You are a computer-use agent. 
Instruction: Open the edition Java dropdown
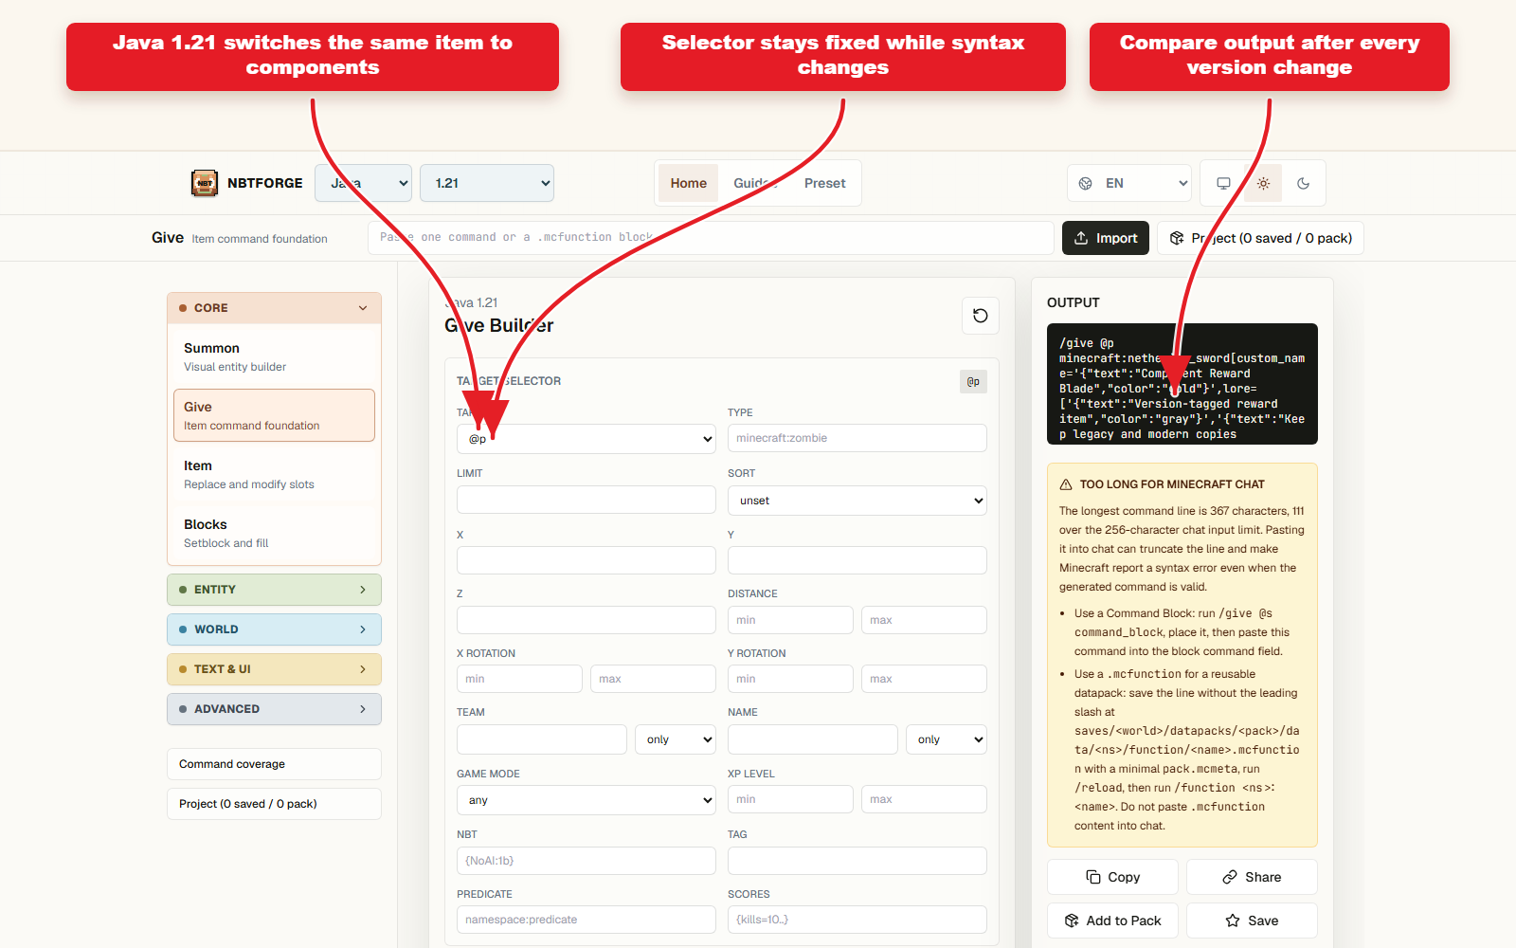pyautogui.click(x=364, y=183)
